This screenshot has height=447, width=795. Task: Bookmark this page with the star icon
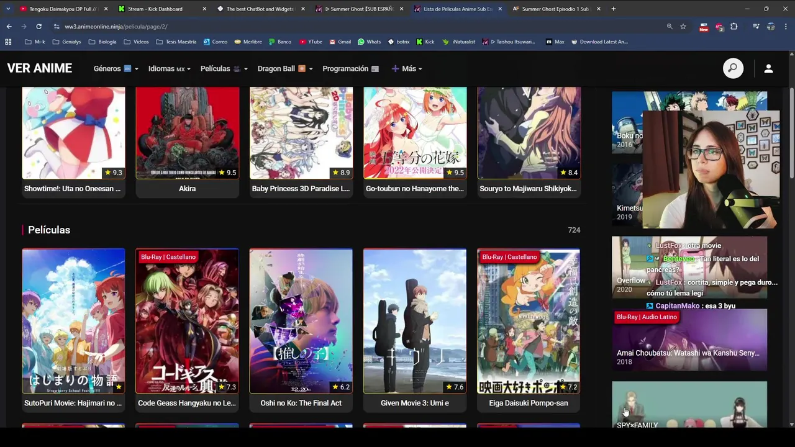coord(683,27)
